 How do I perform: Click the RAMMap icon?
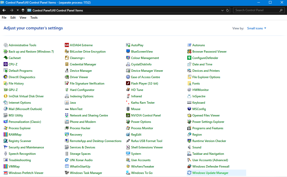tap(6, 135)
